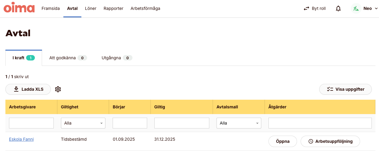Viewport: 379px width, 153px height.
Task: Open the Eskola Fanni link
Action: click(21, 139)
